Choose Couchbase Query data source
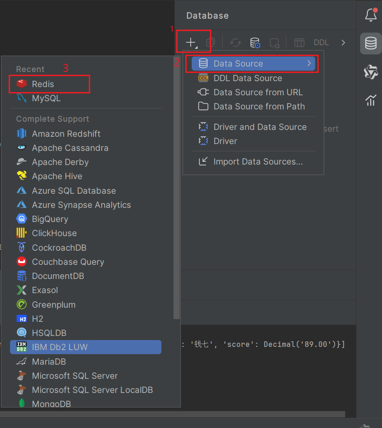 [x=86, y=262]
